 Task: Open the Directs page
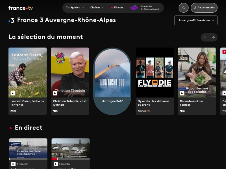(x=117, y=8)
